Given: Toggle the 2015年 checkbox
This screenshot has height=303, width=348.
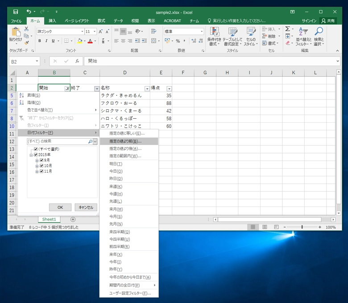Looking at the screenshot, I should pyautogui.click(x=36, y=154).
